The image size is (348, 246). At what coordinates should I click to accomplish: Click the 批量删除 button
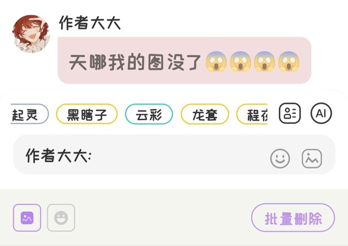pos(293,218)
